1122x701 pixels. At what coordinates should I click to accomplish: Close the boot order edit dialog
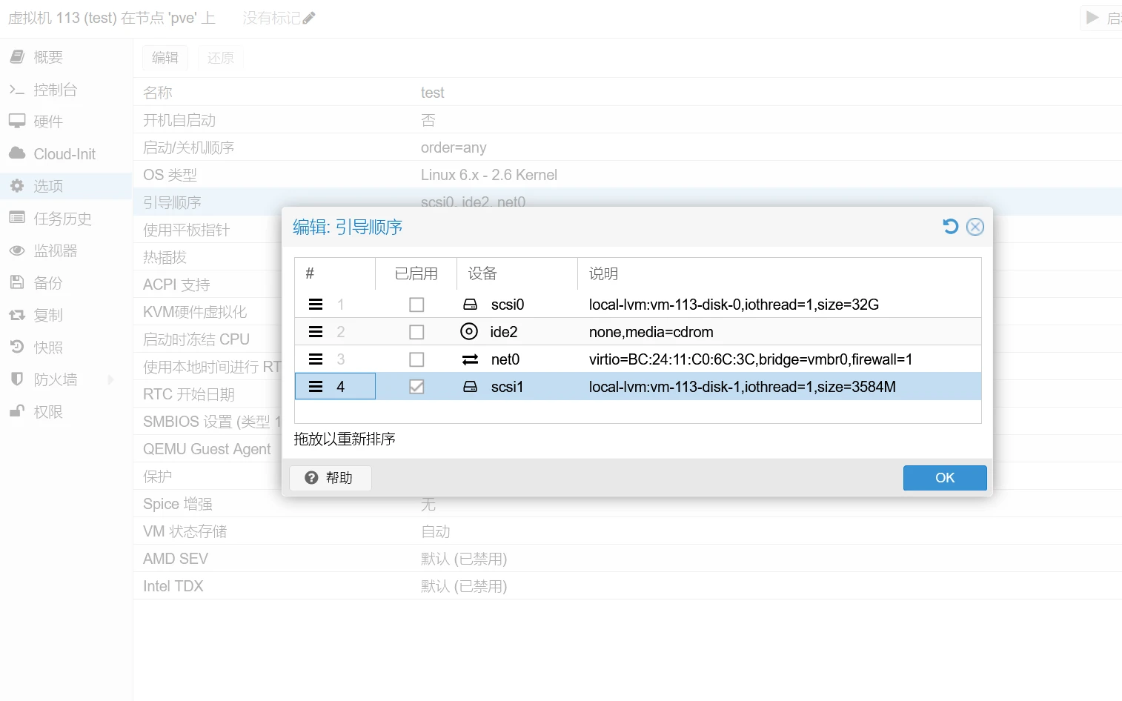975,227
